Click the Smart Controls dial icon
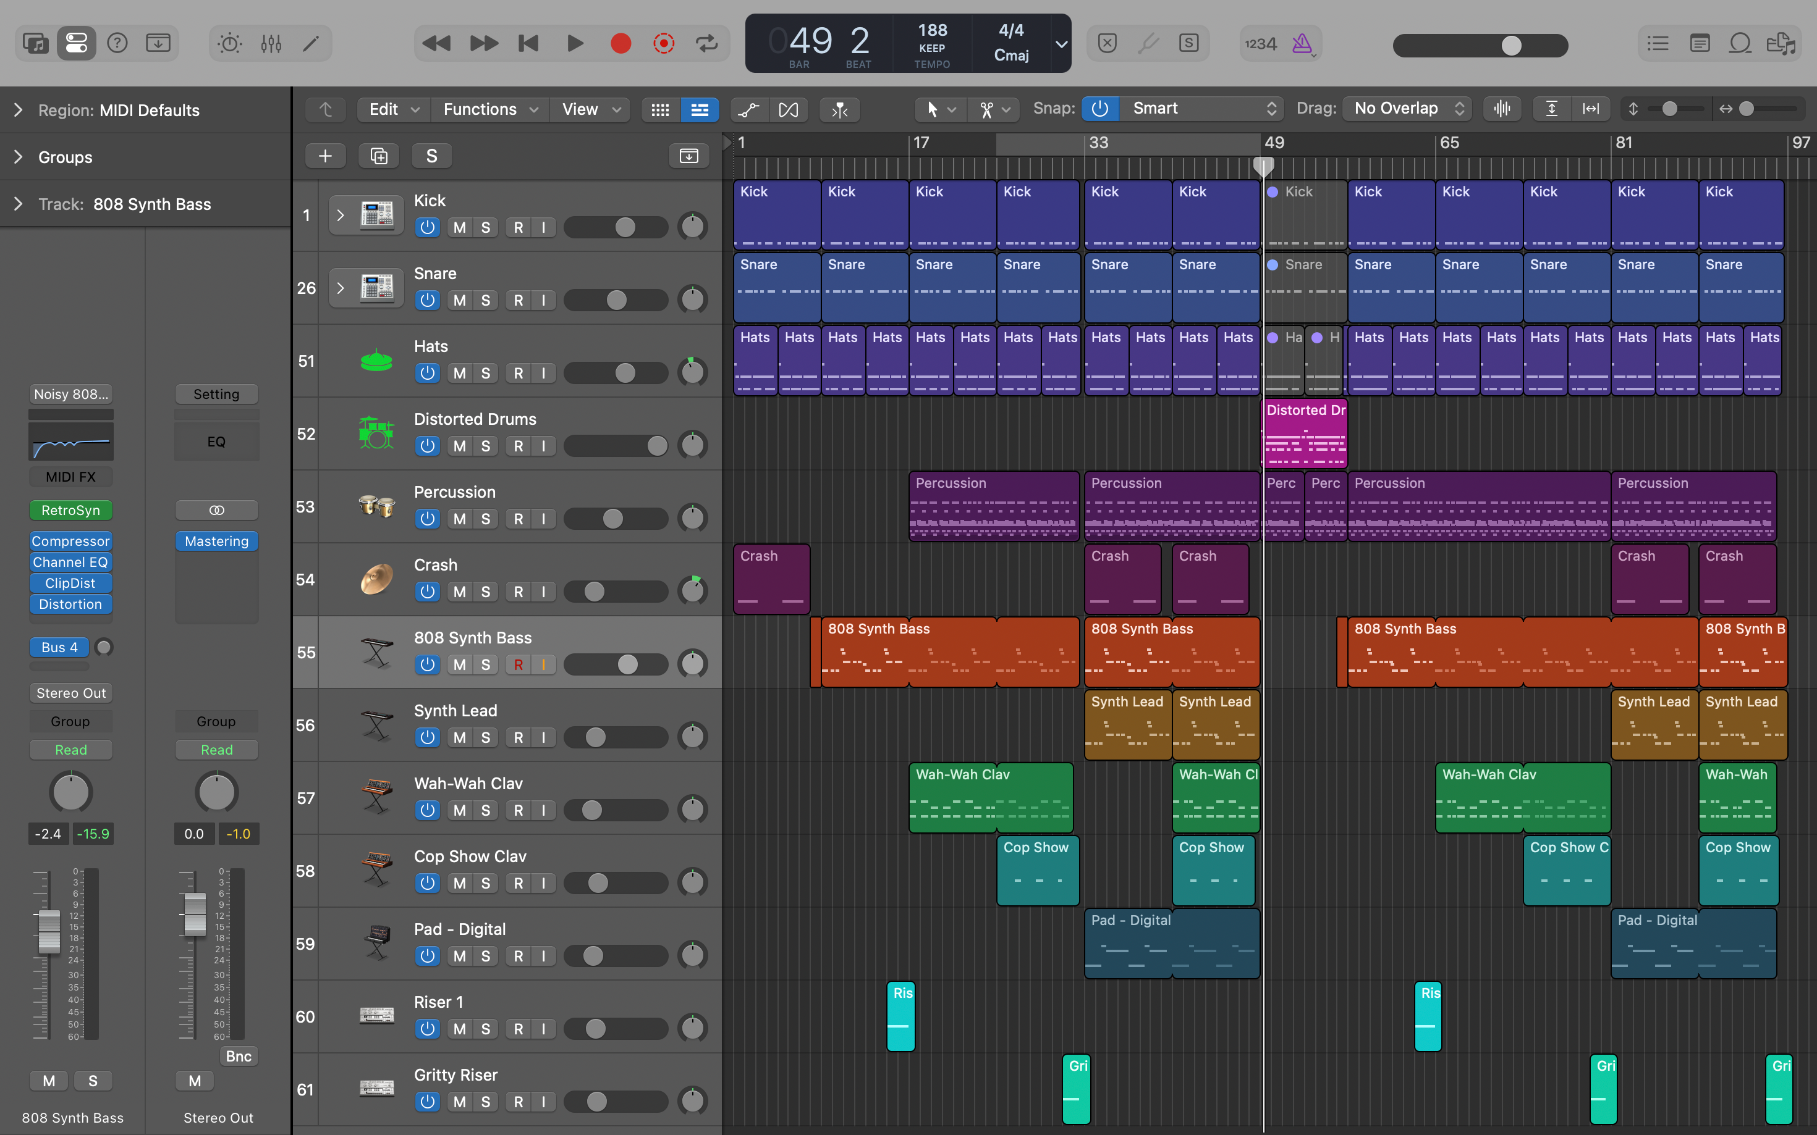This screenshot has width=1817, height=1135. [229, 44]
